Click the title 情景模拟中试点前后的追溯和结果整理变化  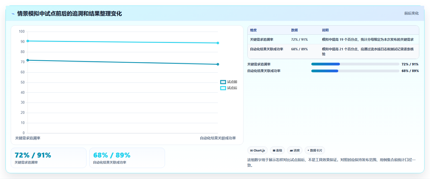coord(69,13)
